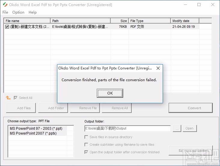
Task: Click the E:\tools path cell of the file row
Action: pos(80,27)
